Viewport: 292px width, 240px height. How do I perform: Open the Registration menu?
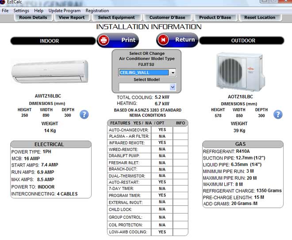pos(97,11)
